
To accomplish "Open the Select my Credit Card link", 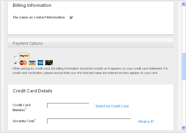I will tap(112, 106).
